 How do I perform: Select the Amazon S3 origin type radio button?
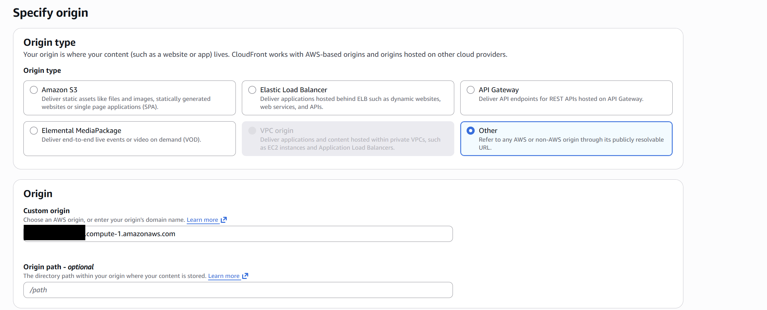34,90
